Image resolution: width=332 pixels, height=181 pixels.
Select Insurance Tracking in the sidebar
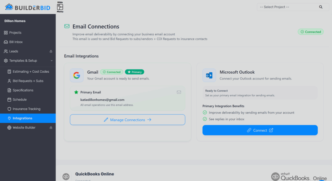[27, 109]
